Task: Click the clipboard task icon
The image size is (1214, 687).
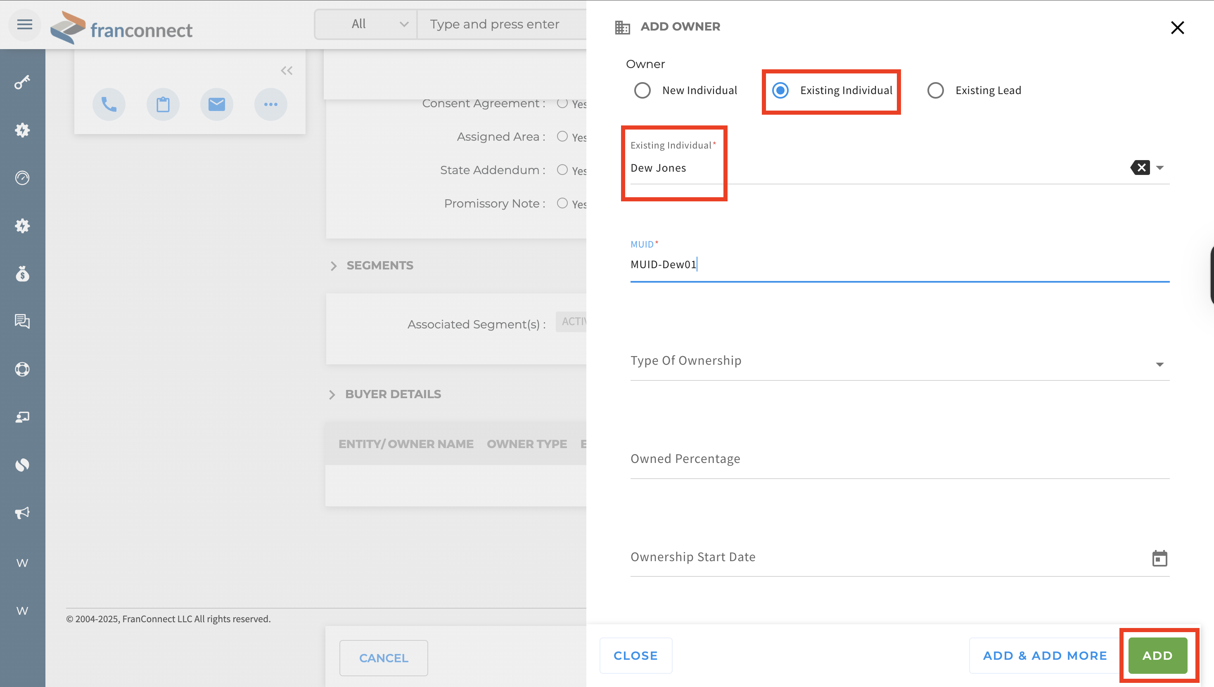Action: [163, 104]
